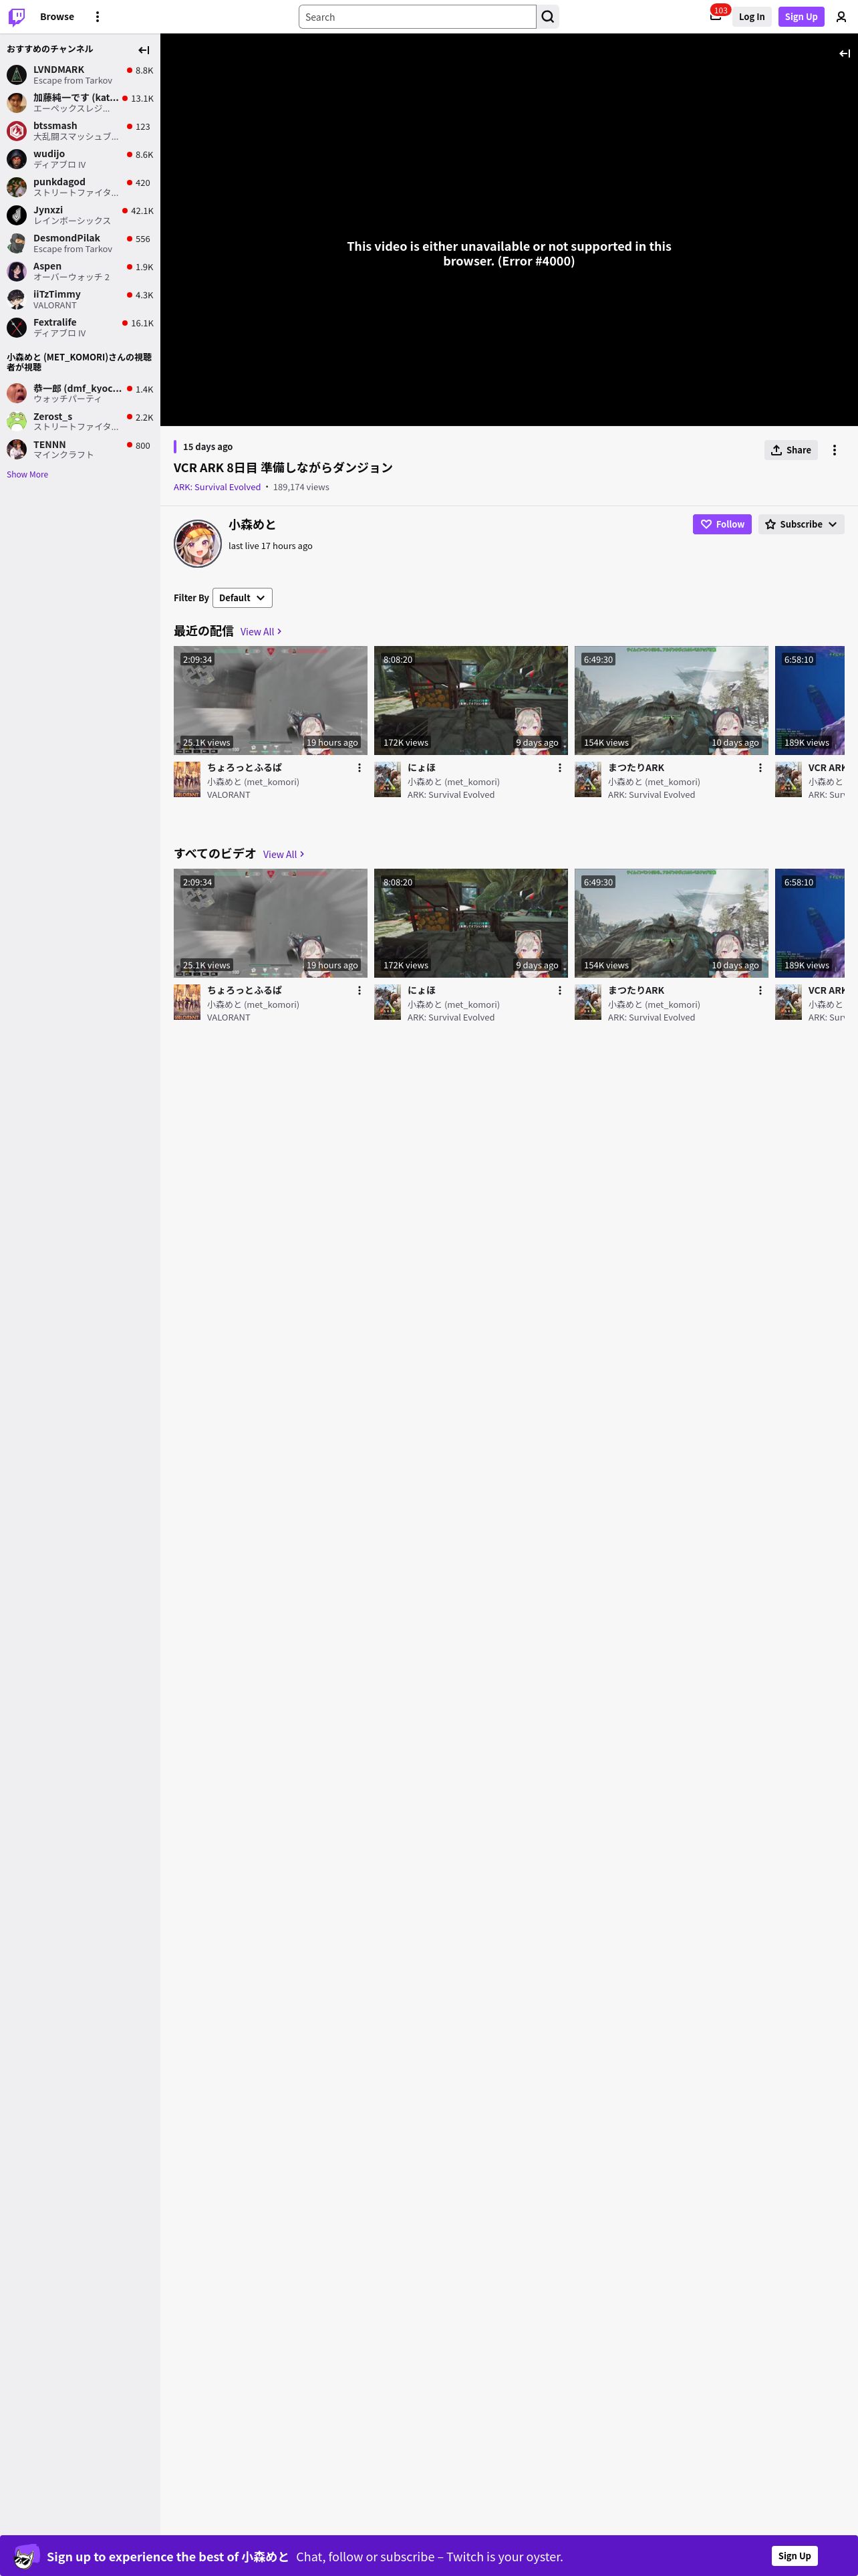Open 小森めと (met_komori) link under にょほ in 最近の配信
The height and width of the screenshot is (2576, 858).
point(454,782)
